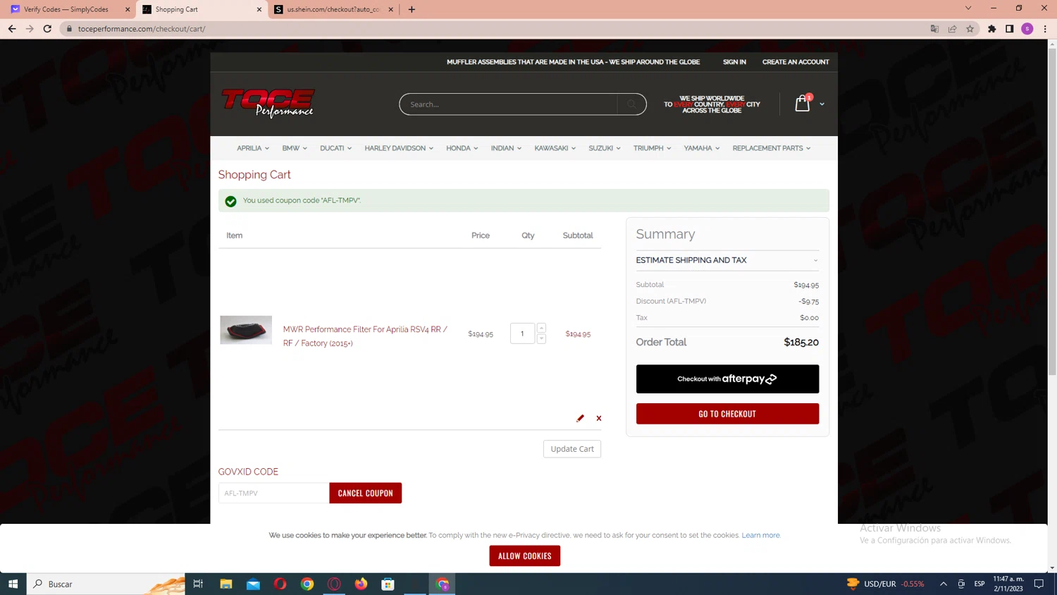Open a new browser tab
Image resolution: width=1057 pixels, height=595 pixels.
pyautogui.click(x=412, y=9)
